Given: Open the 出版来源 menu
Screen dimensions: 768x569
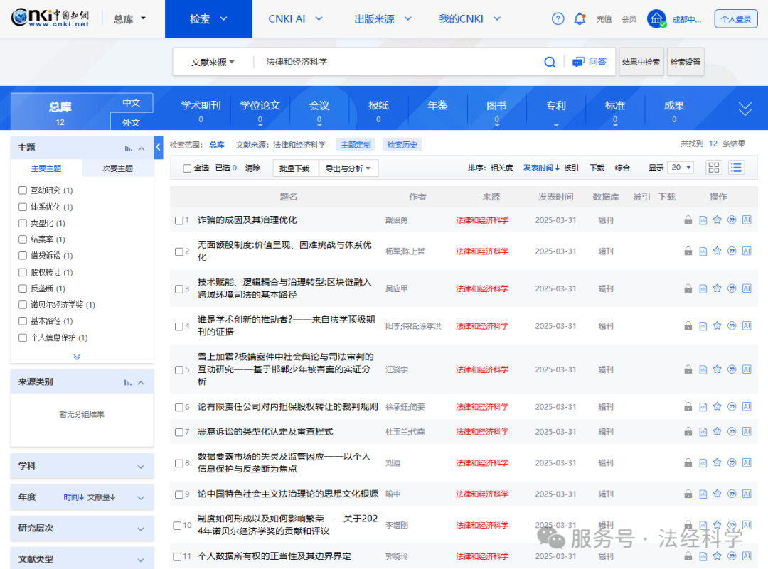Looking at the screenshot, I should [375, 19].
